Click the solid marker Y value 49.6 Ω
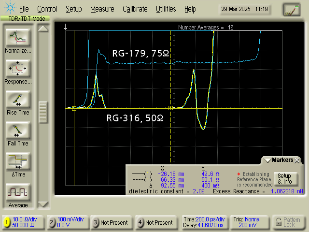 (x=210, y=174)
